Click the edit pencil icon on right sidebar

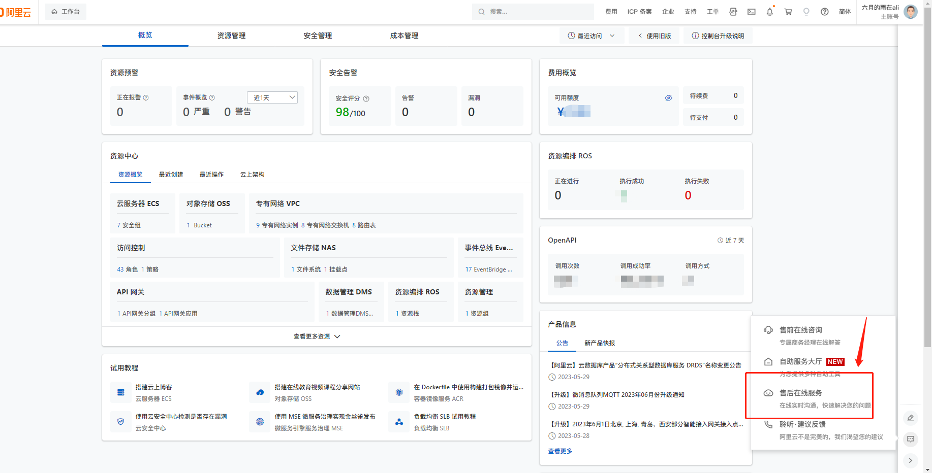pyautogui.click(x=911, y=418)
